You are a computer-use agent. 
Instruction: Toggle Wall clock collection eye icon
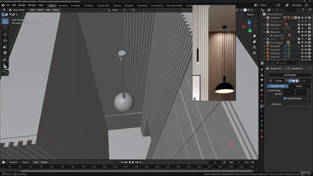click(x=306, y=32)
